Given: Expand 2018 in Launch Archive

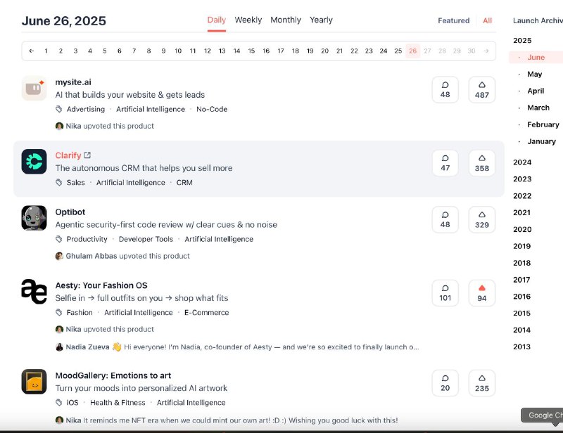Looking at the screenshot, I should [x=522, y=263].
